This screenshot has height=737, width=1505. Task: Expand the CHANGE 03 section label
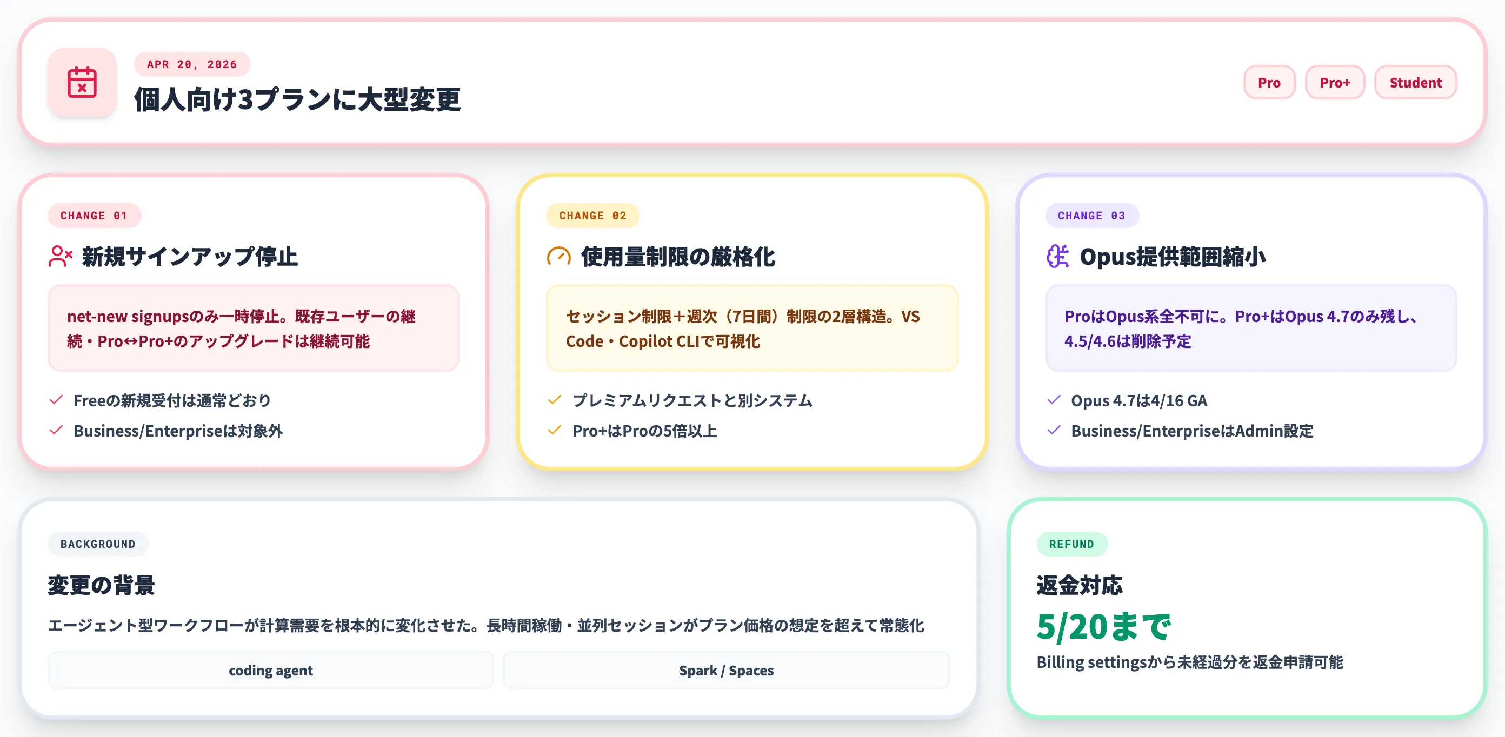coord(1092,216)
